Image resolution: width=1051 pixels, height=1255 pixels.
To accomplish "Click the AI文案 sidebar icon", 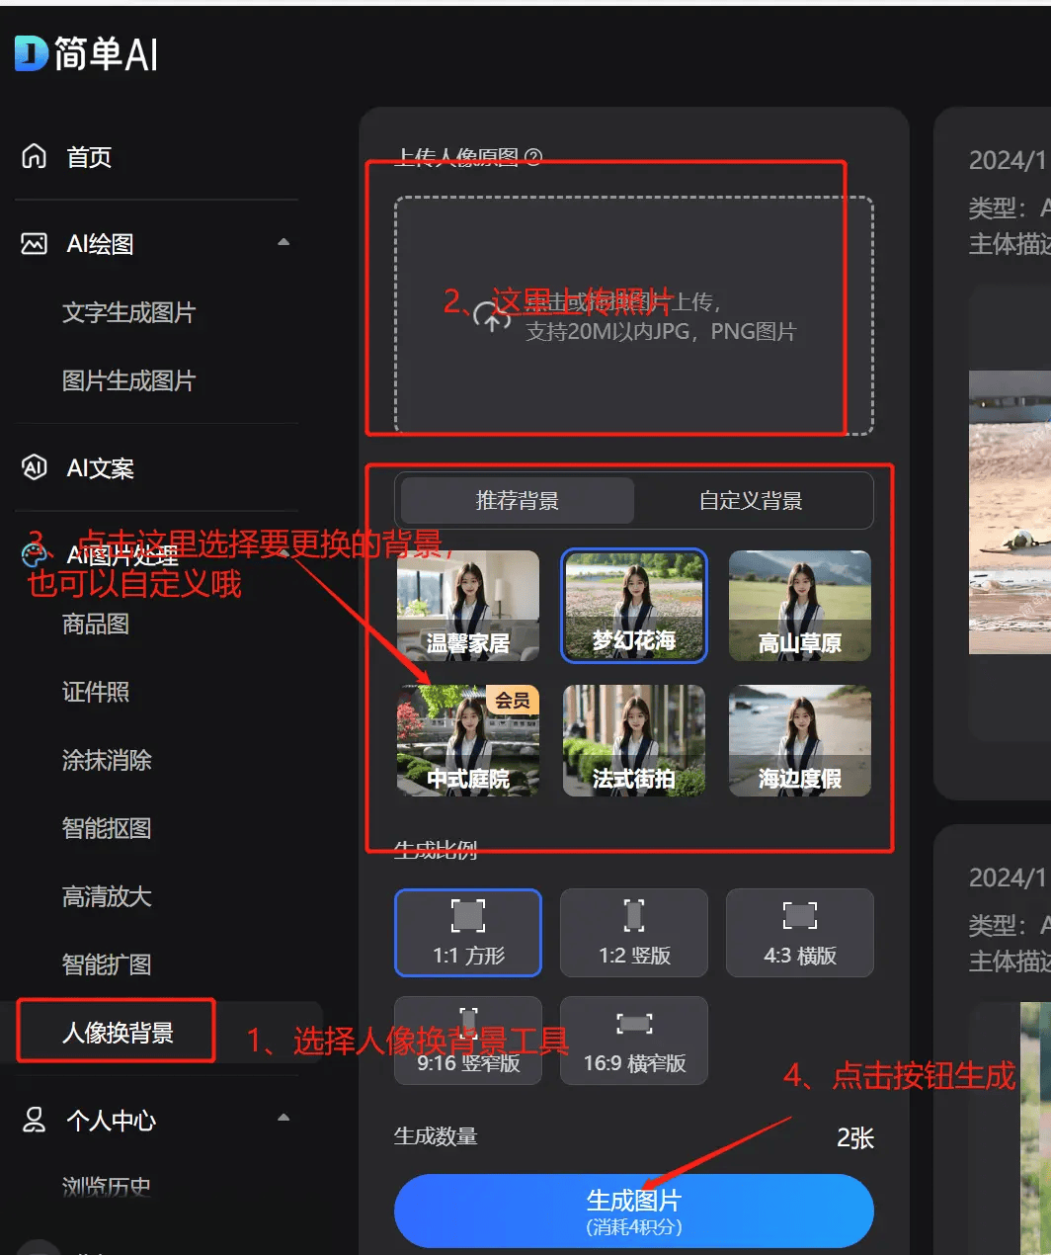I will tap(35, 467).
